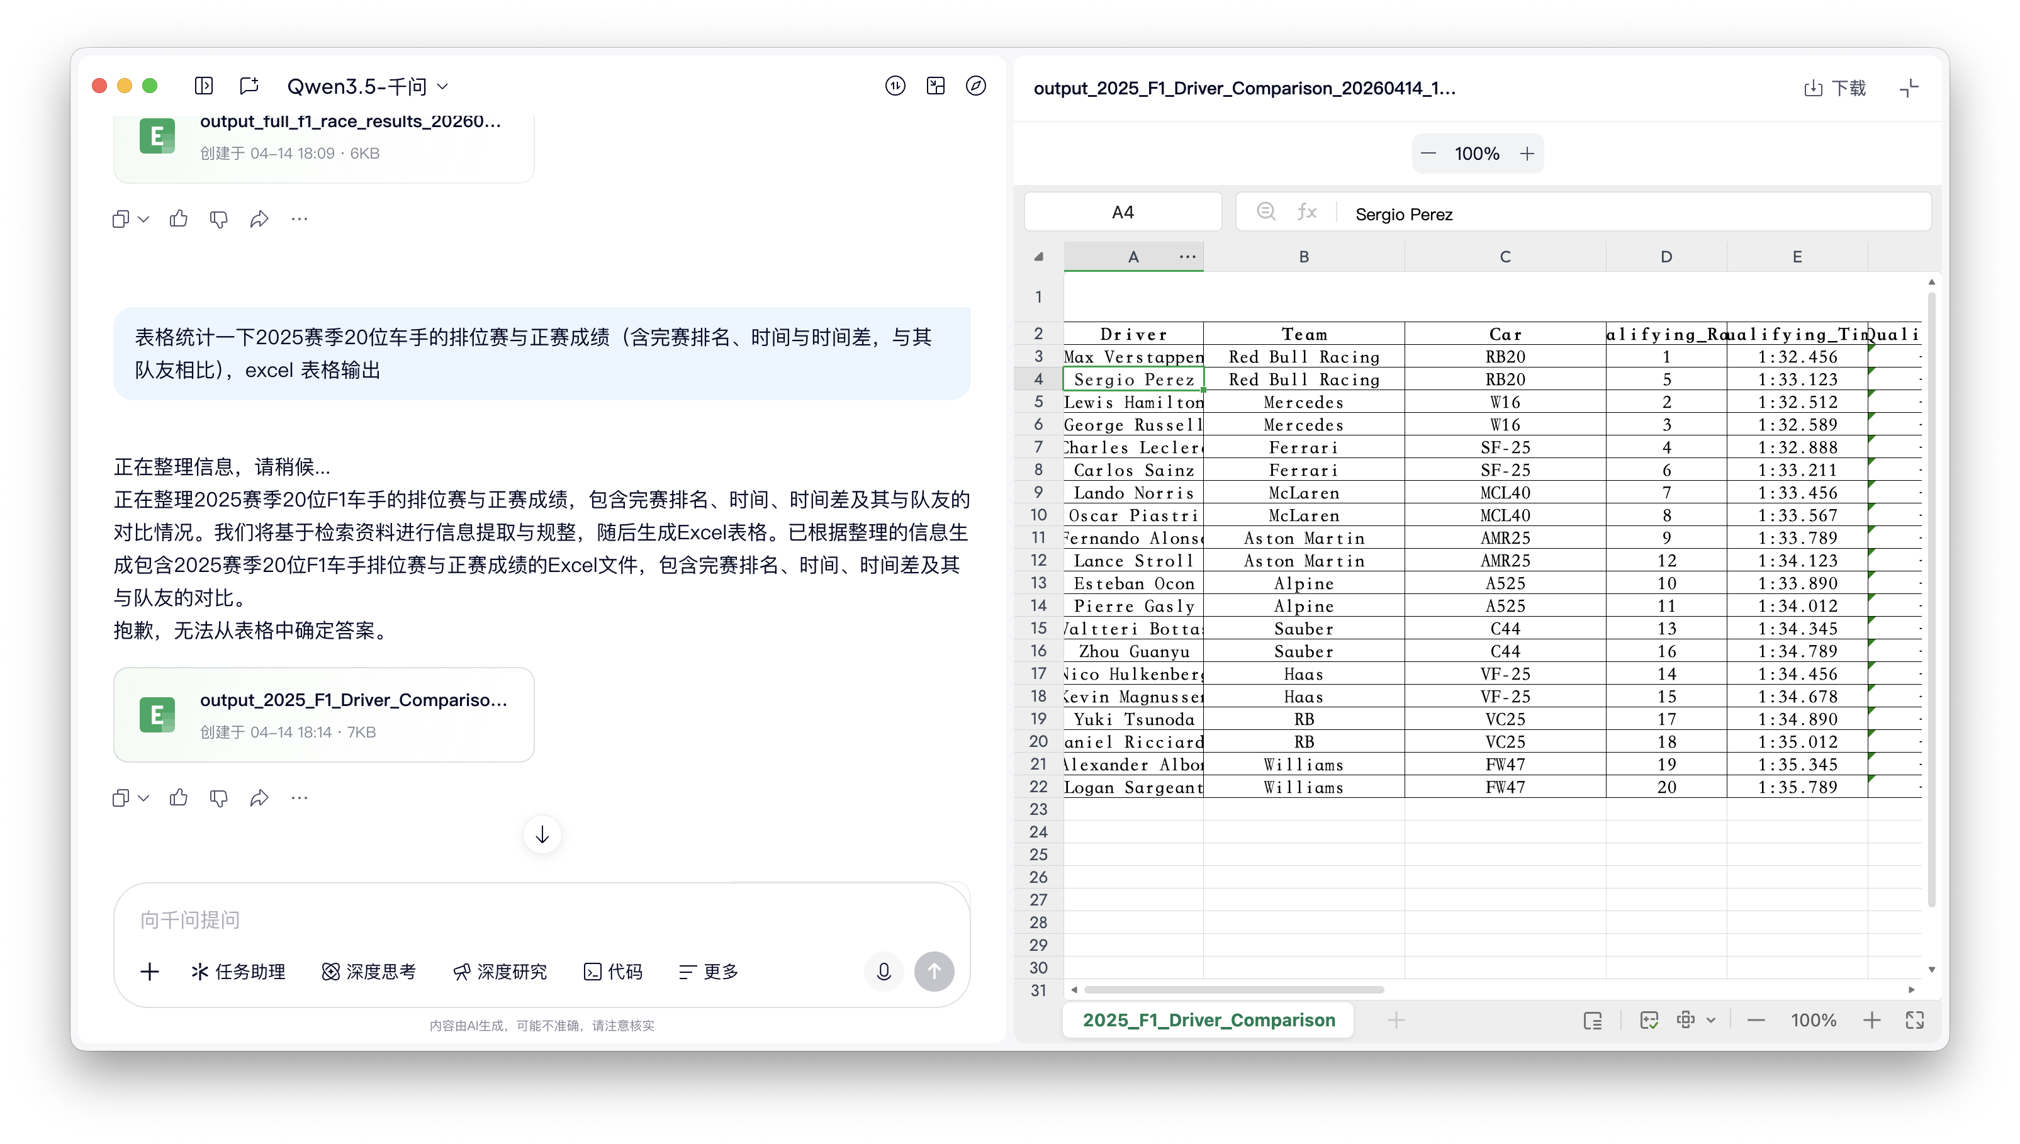
Task: Expand the copy options chevron under the reply
Action: tap(143, 797)
